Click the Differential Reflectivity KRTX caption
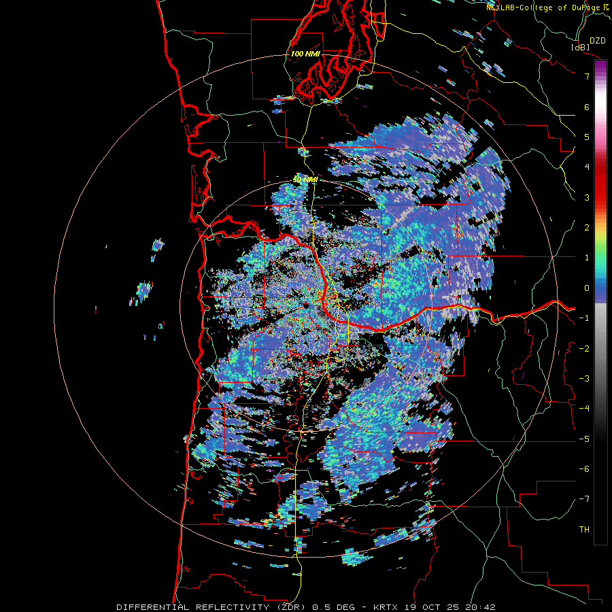This screenshot has height=612, width=612. pyautogui.click(x=306, y=607)
